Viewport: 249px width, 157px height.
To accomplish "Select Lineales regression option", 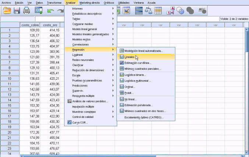I will tap(146, 57).
